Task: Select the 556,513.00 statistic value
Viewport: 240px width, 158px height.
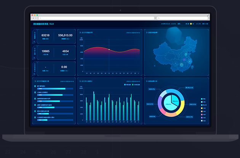Action: coord(66,35)
